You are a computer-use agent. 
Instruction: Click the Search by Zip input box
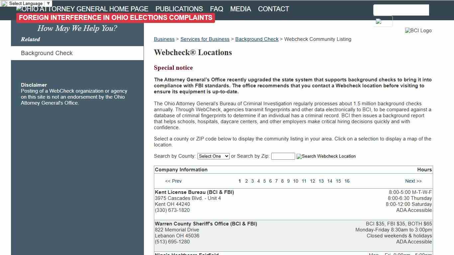click(283, 156)
